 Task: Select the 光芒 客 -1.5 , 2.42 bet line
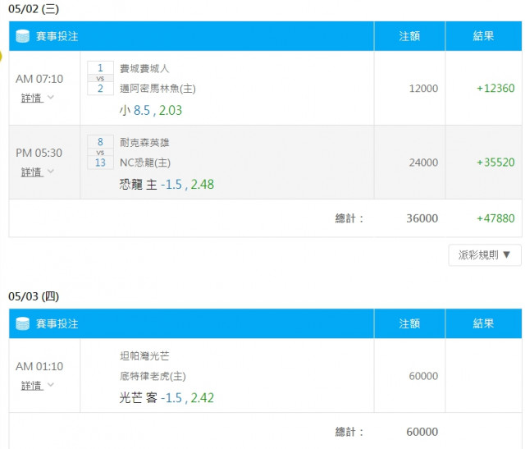(167, 398)
